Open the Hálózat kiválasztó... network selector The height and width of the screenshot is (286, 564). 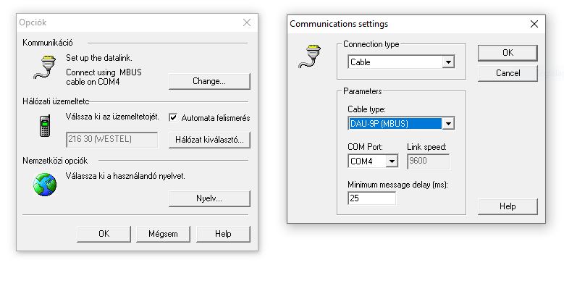209,140
